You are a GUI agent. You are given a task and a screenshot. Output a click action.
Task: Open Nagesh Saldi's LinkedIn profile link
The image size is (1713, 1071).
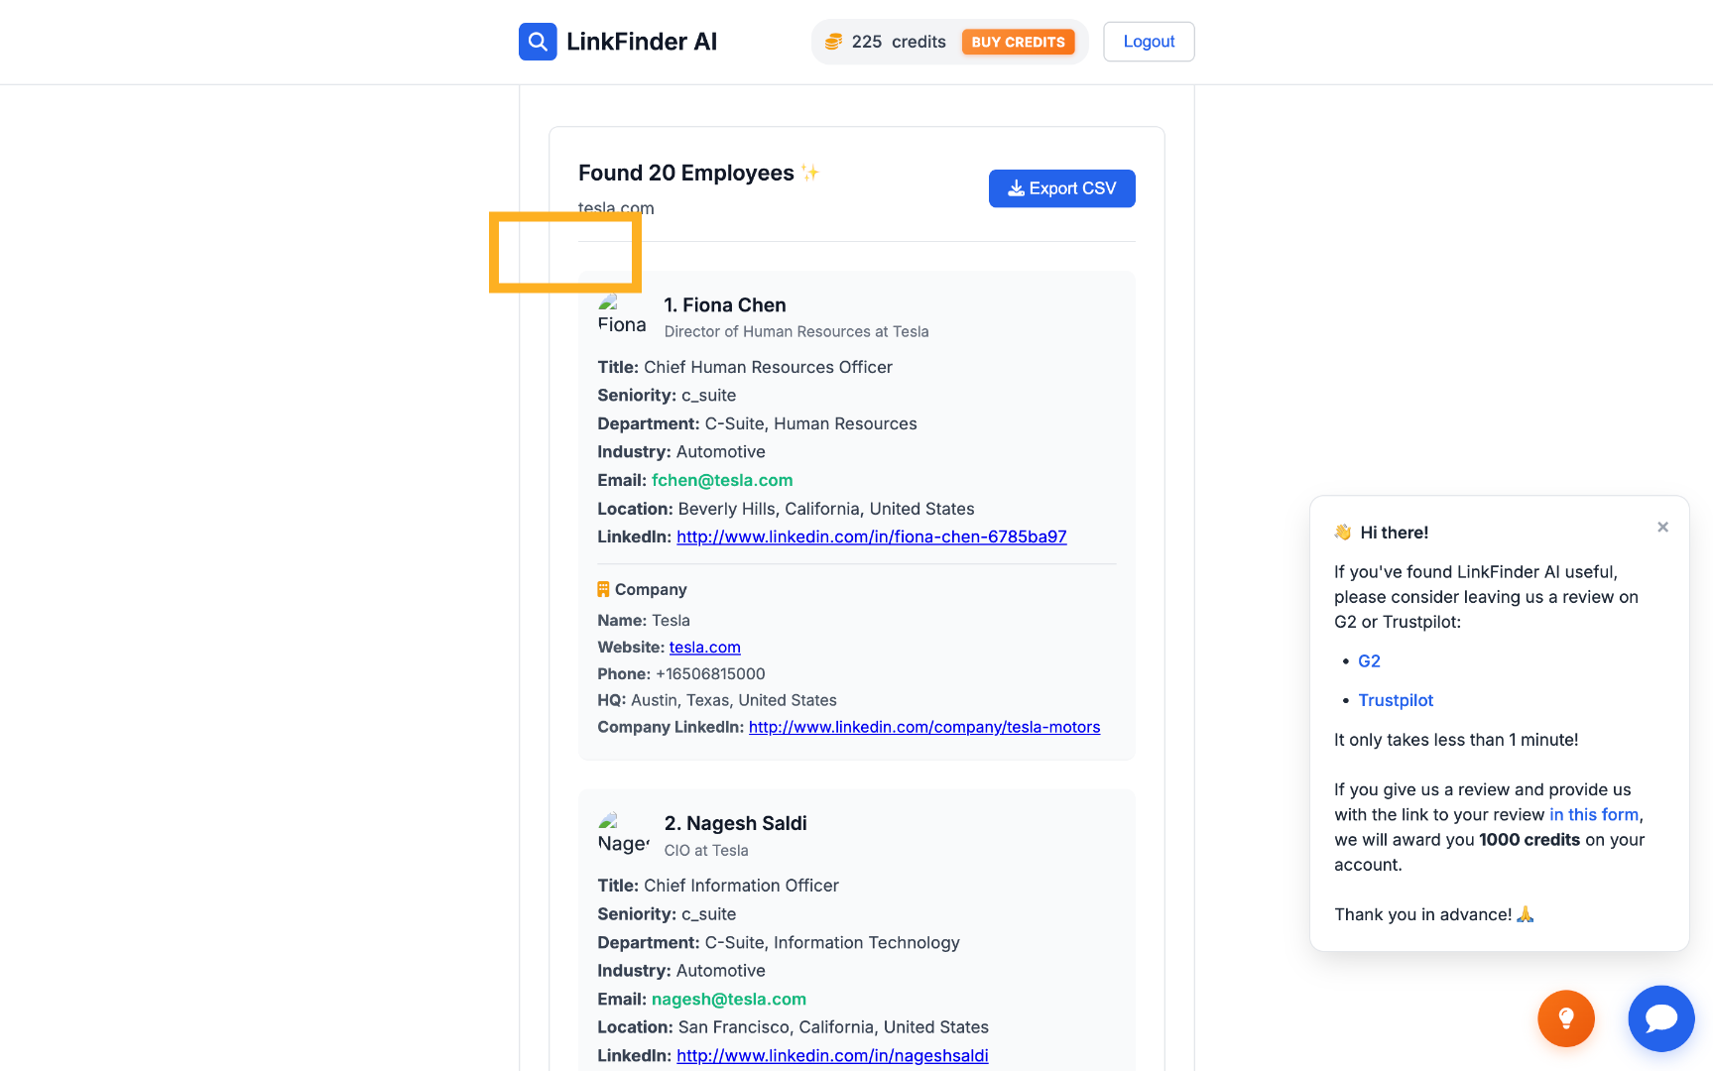pos(832,1055)
